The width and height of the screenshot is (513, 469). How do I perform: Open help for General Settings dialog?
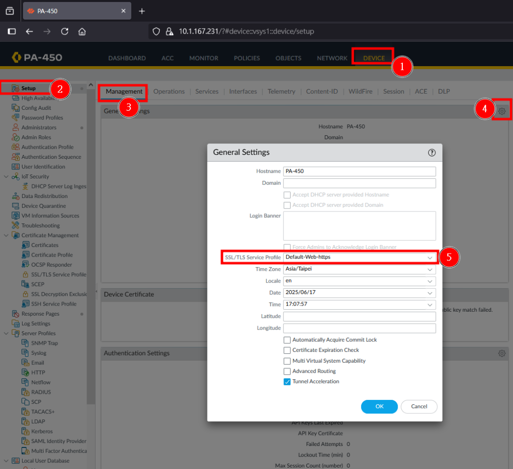(x=432, y=152)
